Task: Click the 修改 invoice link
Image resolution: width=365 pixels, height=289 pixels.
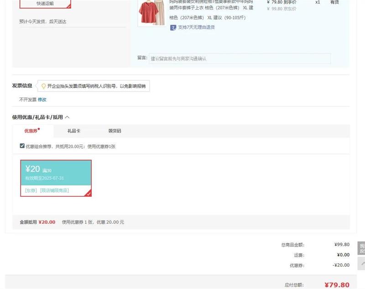Action: 42,99
